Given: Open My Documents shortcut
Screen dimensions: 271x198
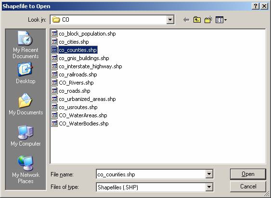Looking at the screenshot, I should (26, 104).
